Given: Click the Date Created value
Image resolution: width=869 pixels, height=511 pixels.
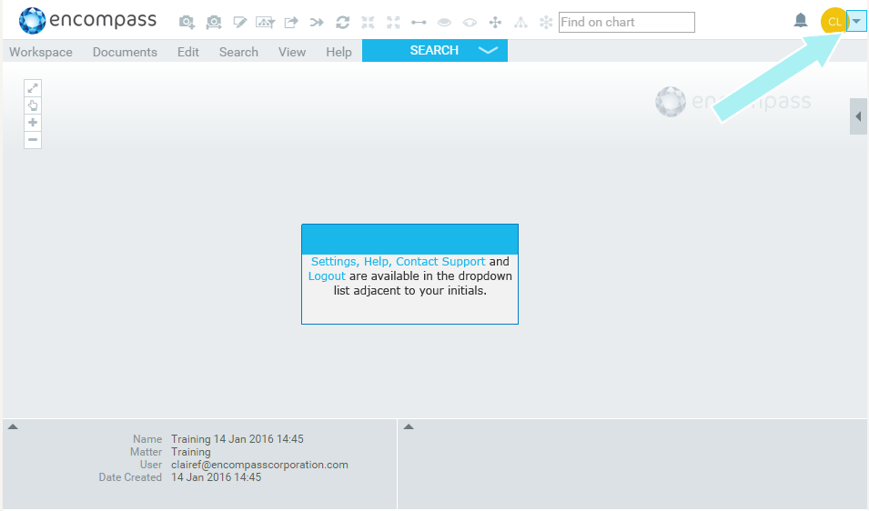Looking at the screenshot, I should [x=217, y=477].
